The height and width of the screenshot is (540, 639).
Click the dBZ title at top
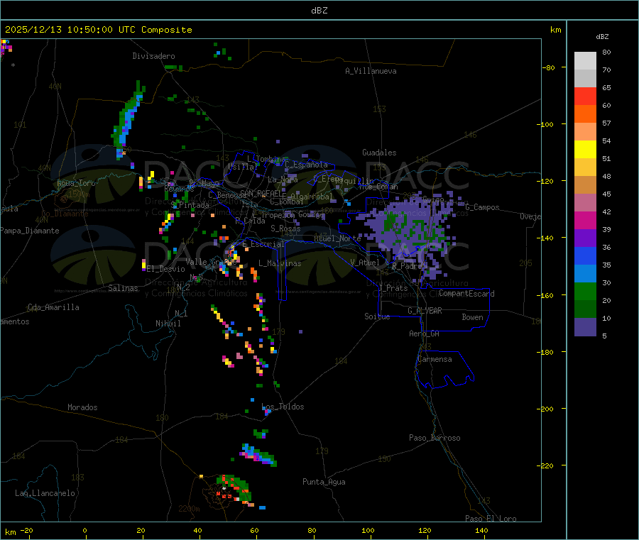point(319,11)
